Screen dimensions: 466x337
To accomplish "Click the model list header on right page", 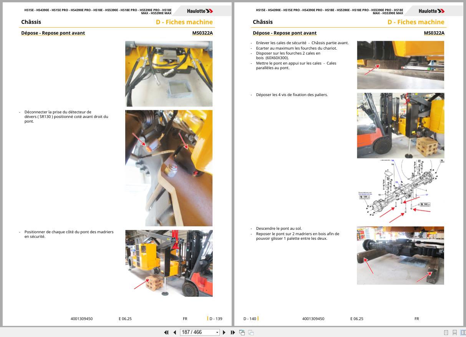I will pos(330,12).
